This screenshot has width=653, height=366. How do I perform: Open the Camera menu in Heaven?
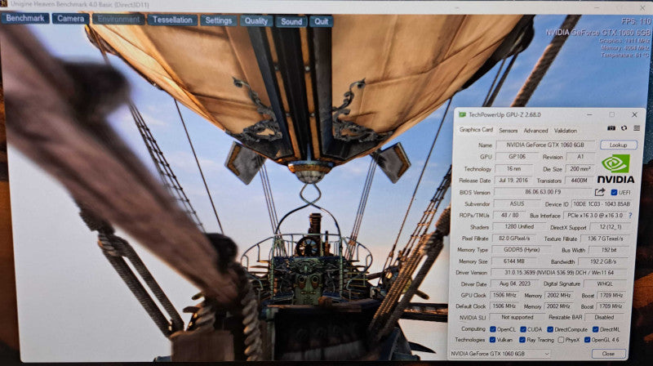[71, 19]
